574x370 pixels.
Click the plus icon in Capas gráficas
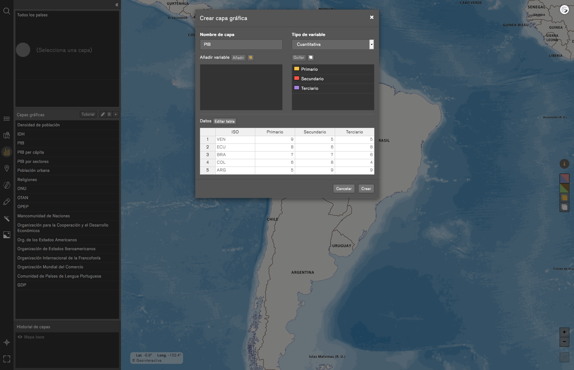[x=116, y=114]
